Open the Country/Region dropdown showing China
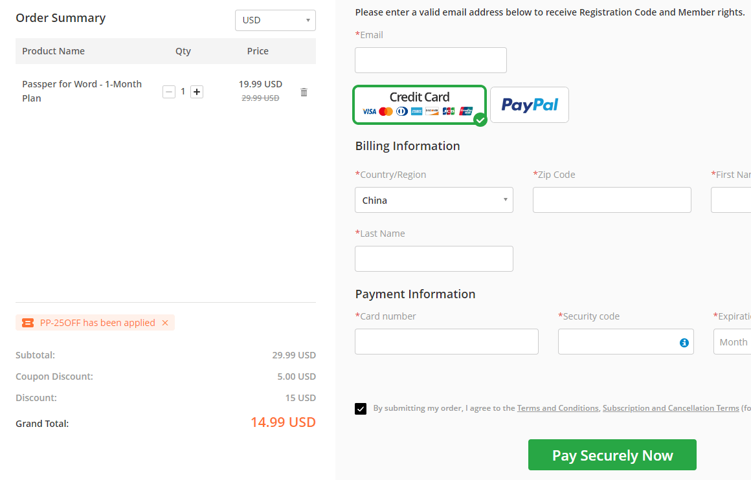Screen dimensions: 751x480 [434, 200]
